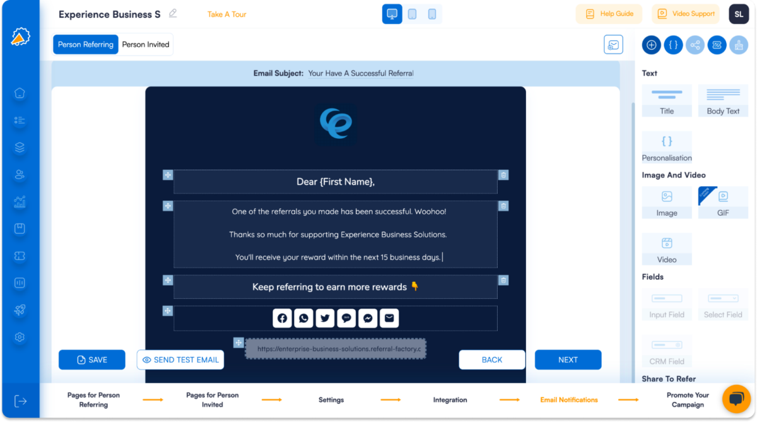Open the SL profile avatar menu
Image resolution: width=757 pixels, height=422 pixels.
point(739,13)
